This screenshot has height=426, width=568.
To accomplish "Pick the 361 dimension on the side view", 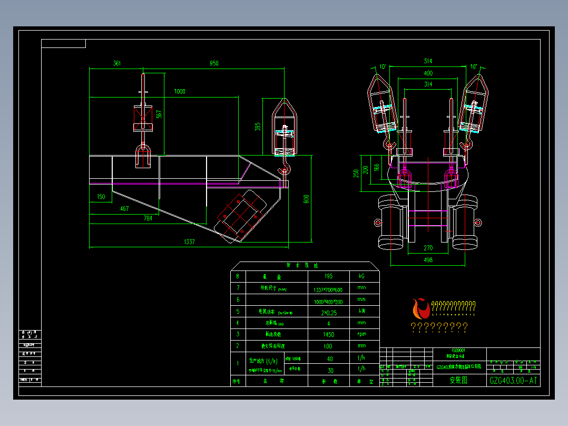I will coord(116,63).
